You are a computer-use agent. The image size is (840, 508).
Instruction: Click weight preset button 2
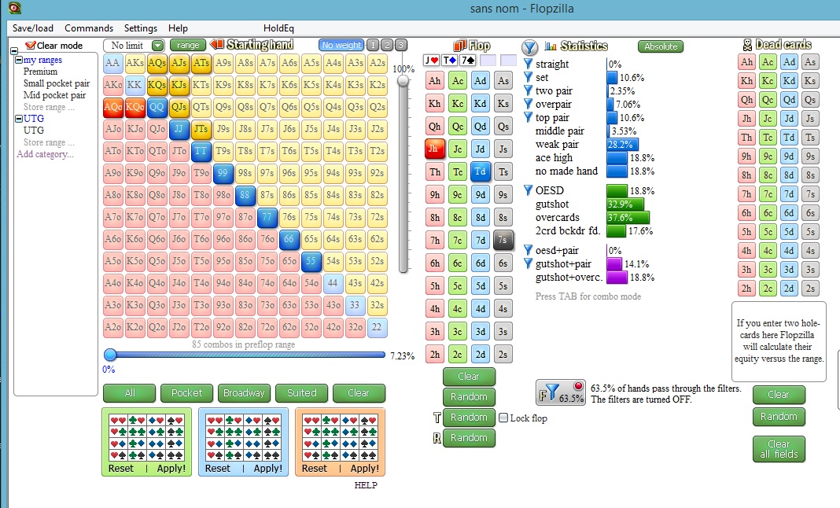coord(387,45)
